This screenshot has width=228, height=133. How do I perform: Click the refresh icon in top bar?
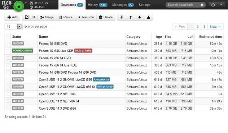point(213,5)
